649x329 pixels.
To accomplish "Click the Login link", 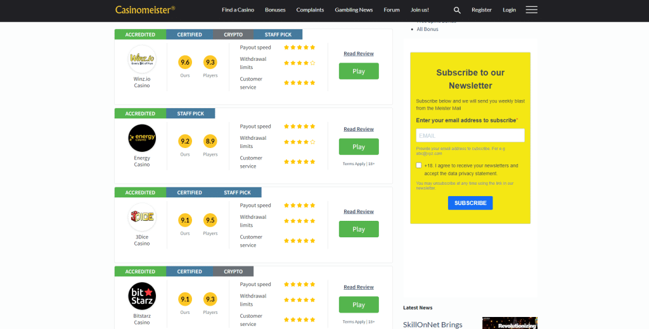I will click(x=509, y=10).
